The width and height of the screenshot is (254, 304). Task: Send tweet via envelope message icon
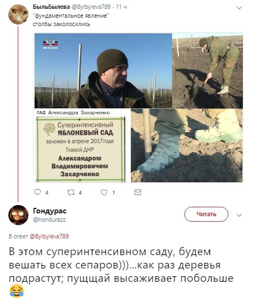click(138, 192)
